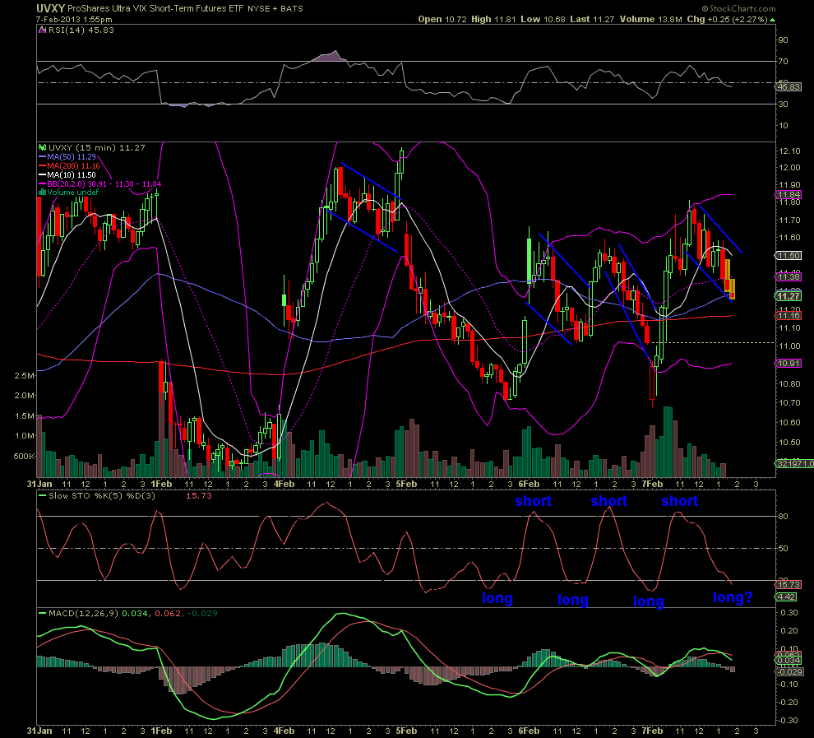Click the 'MA(200) 11.16' legend entry
This screenshot has height=738, width=814.
click(70, 165)
